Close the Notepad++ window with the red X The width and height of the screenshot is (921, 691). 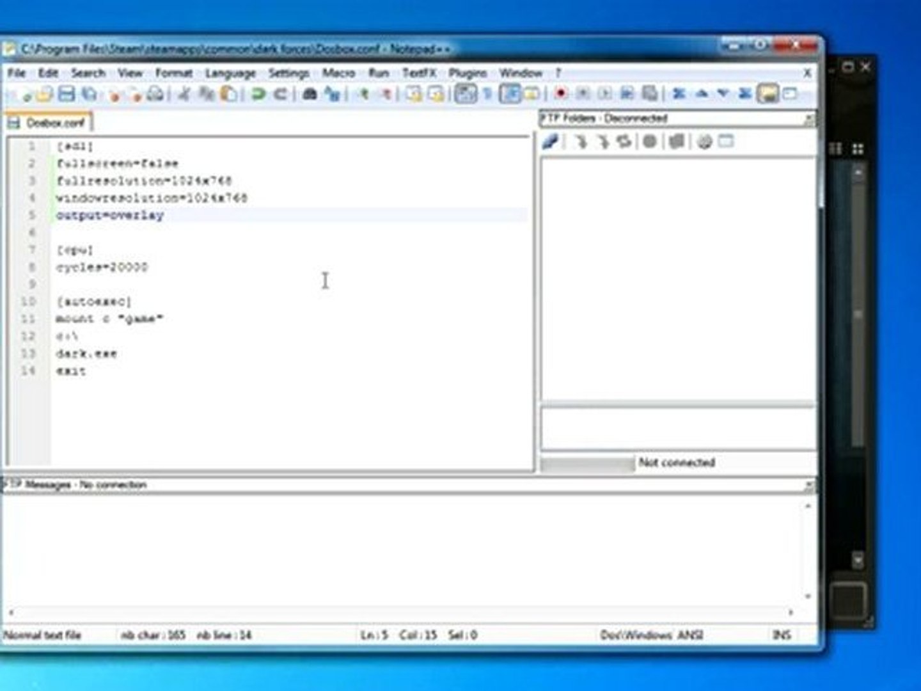pyautogui.click(x=794, y=45)
